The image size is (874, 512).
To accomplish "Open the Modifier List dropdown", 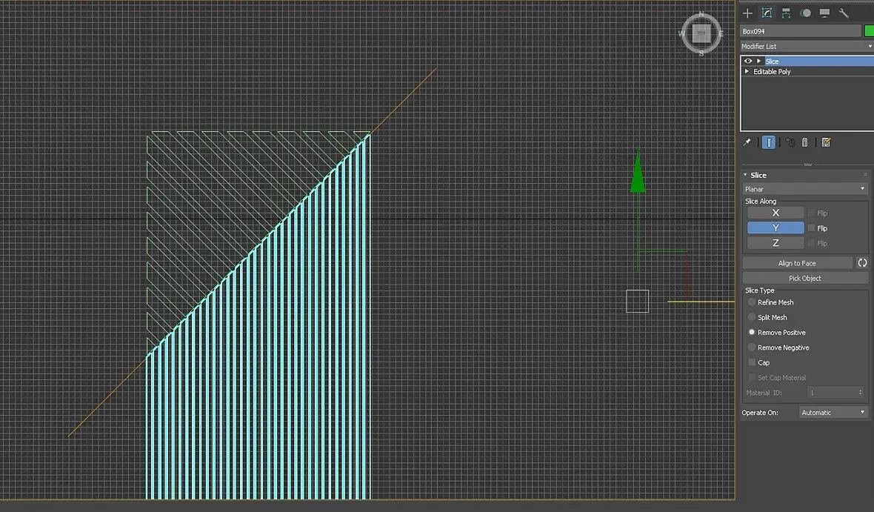I will (807, 46).
